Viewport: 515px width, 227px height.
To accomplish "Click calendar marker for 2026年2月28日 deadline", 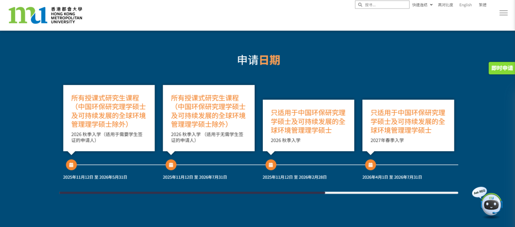I will point(271,165).
